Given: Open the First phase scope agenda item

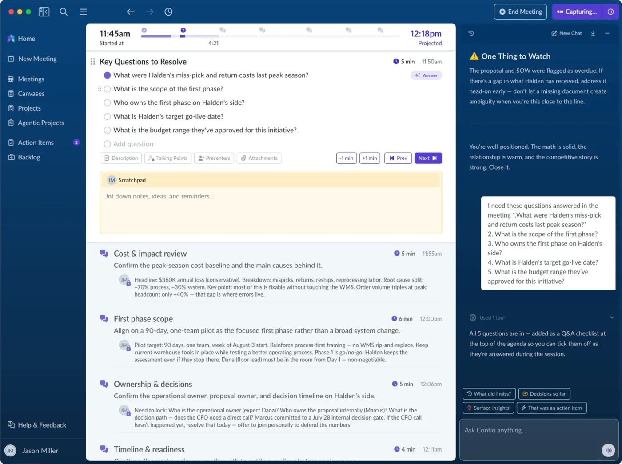Looking at the screenshot, I should tap(143, 319).
